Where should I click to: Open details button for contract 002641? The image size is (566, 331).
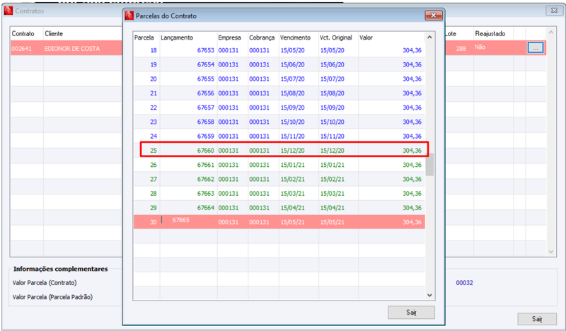(x=536, y=47)
